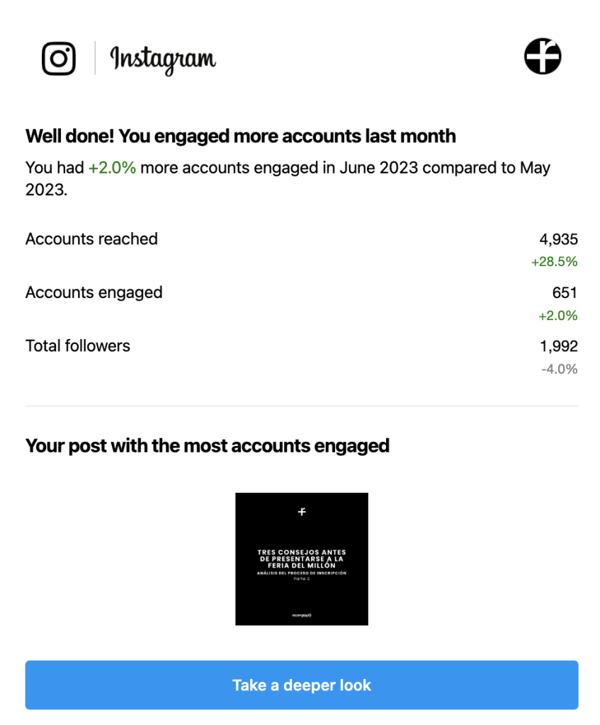Click 'Your post with the most accounts engaged' heading

pyautogui.click(x=208, y=445)
